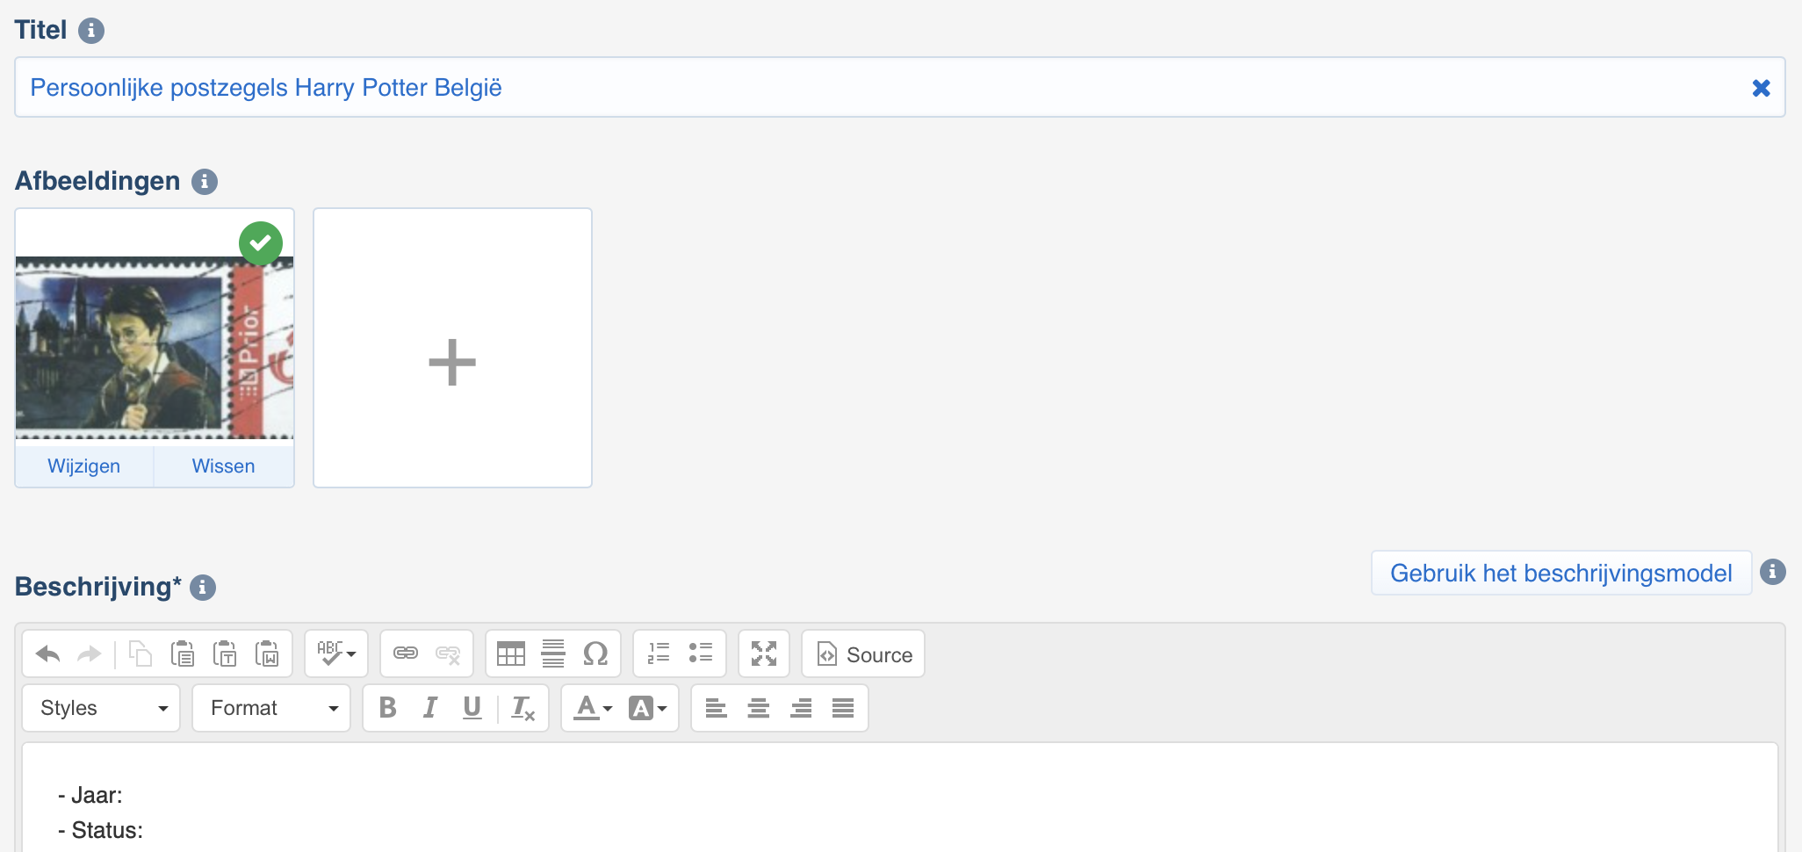
Task: Click Paste from Word icon
Action: (x=267, y=653)
